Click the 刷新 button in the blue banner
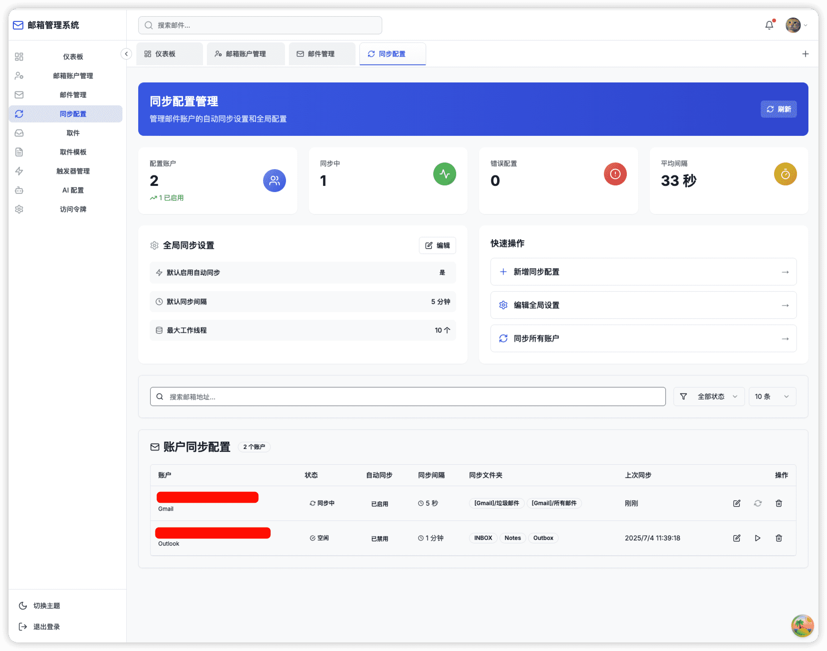 point(778,109)
